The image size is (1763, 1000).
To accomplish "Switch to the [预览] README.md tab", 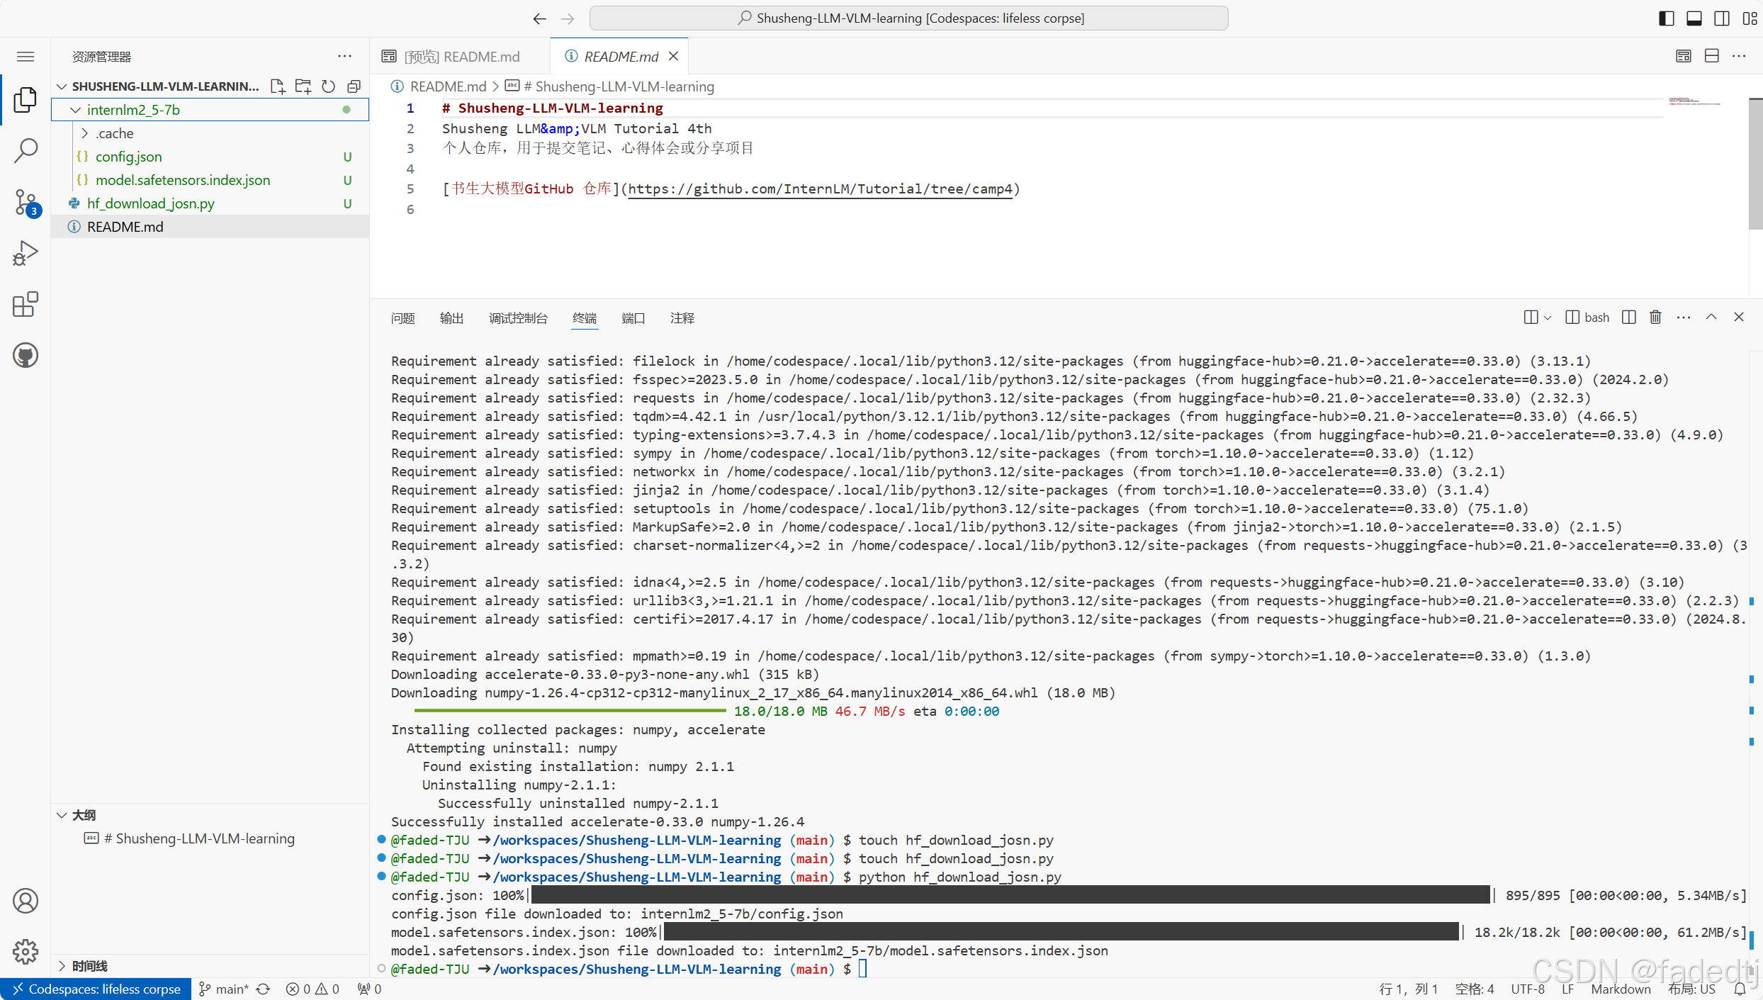I will (x=461, y=57).
